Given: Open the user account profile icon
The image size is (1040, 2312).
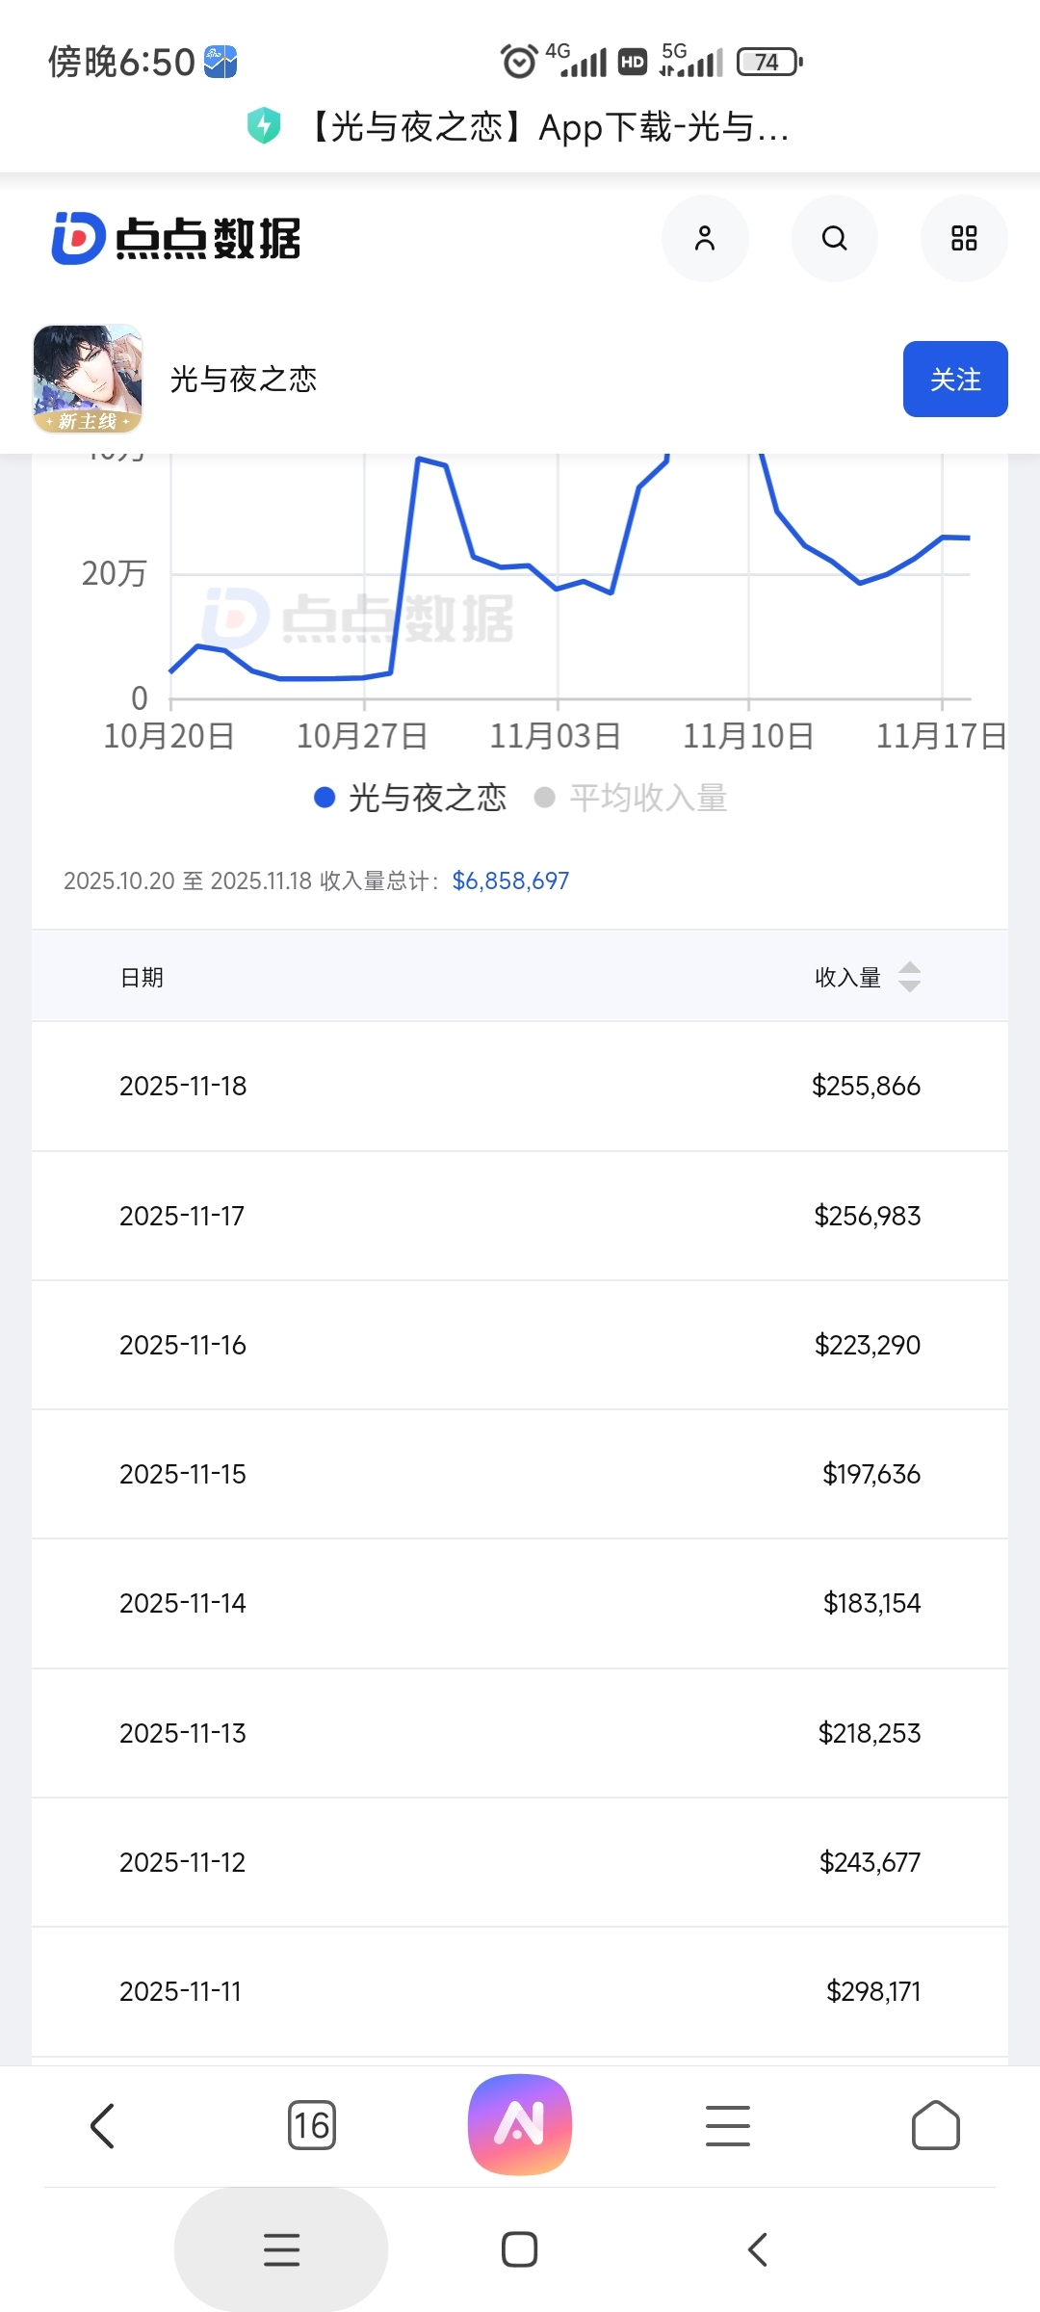Looking at the screenshot, I should click(x=705, y=239).
